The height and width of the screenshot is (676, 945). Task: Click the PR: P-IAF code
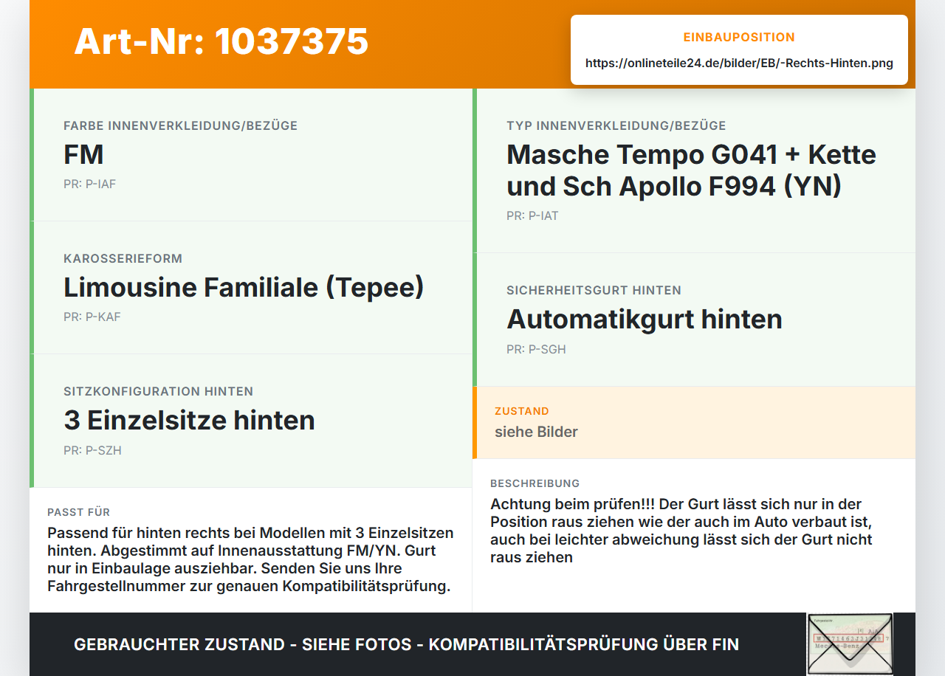pos(89,184)
